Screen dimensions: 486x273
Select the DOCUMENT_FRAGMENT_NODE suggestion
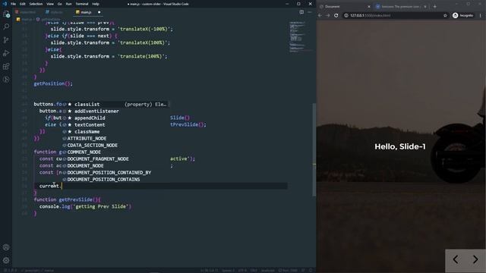pyautogui.click(x=115, y=158)
